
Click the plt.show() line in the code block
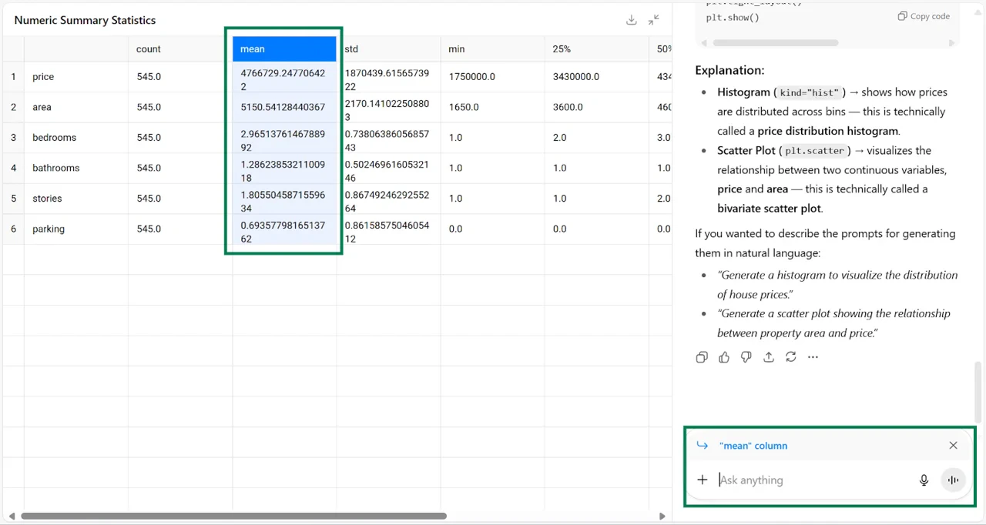[x=730, y=17]
